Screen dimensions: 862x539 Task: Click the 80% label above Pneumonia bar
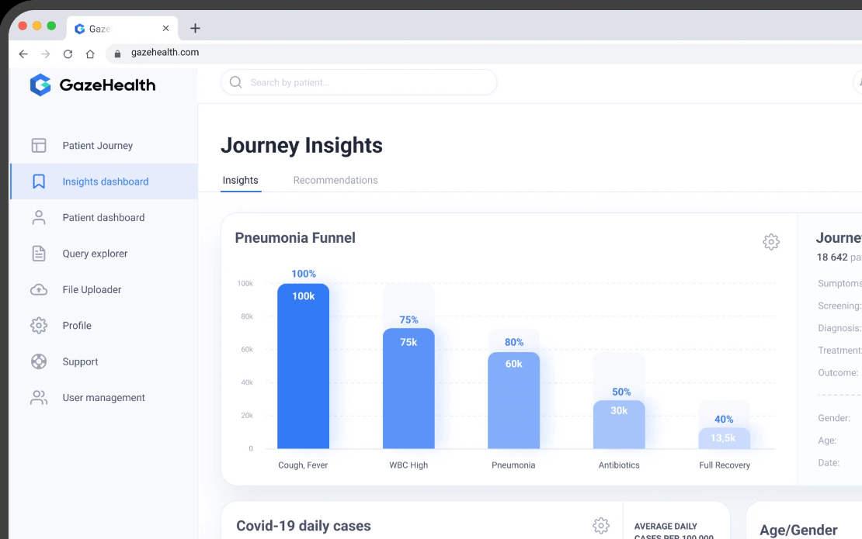coord(514,343)
